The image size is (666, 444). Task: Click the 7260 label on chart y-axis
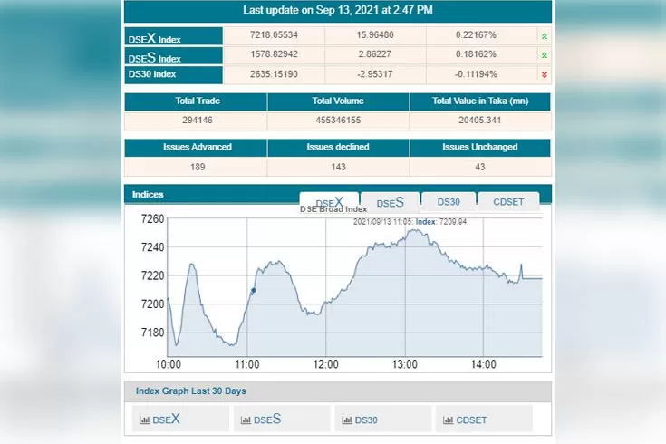pos(152,219)
